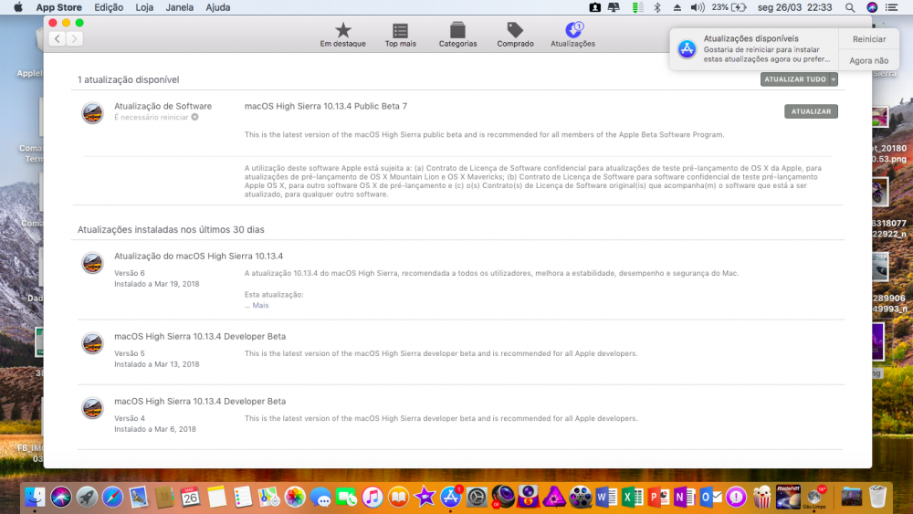This screenshot has width=913, height=514.
Task: Open the Top mais charts
Action: 400,35
